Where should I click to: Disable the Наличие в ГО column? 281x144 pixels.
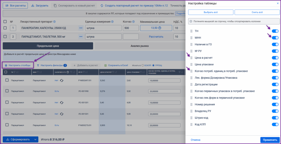275,44
